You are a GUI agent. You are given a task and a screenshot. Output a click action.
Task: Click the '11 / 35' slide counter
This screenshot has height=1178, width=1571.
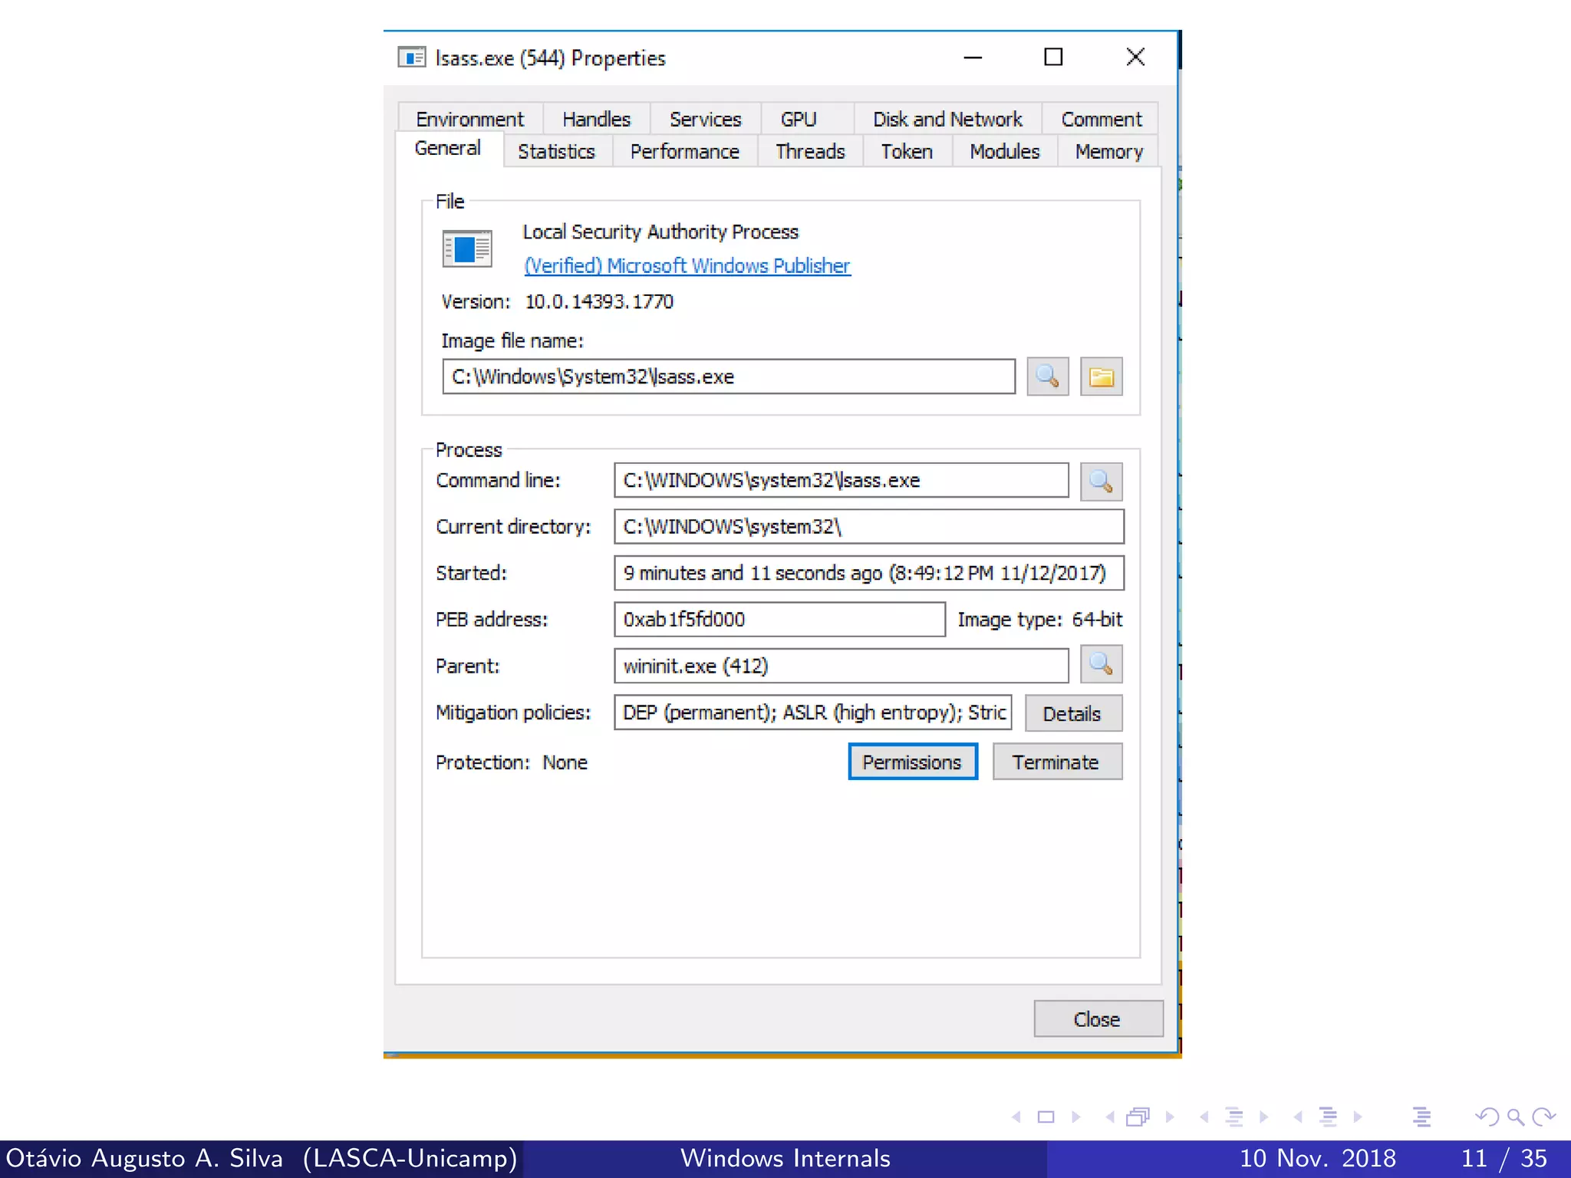1504,1158
